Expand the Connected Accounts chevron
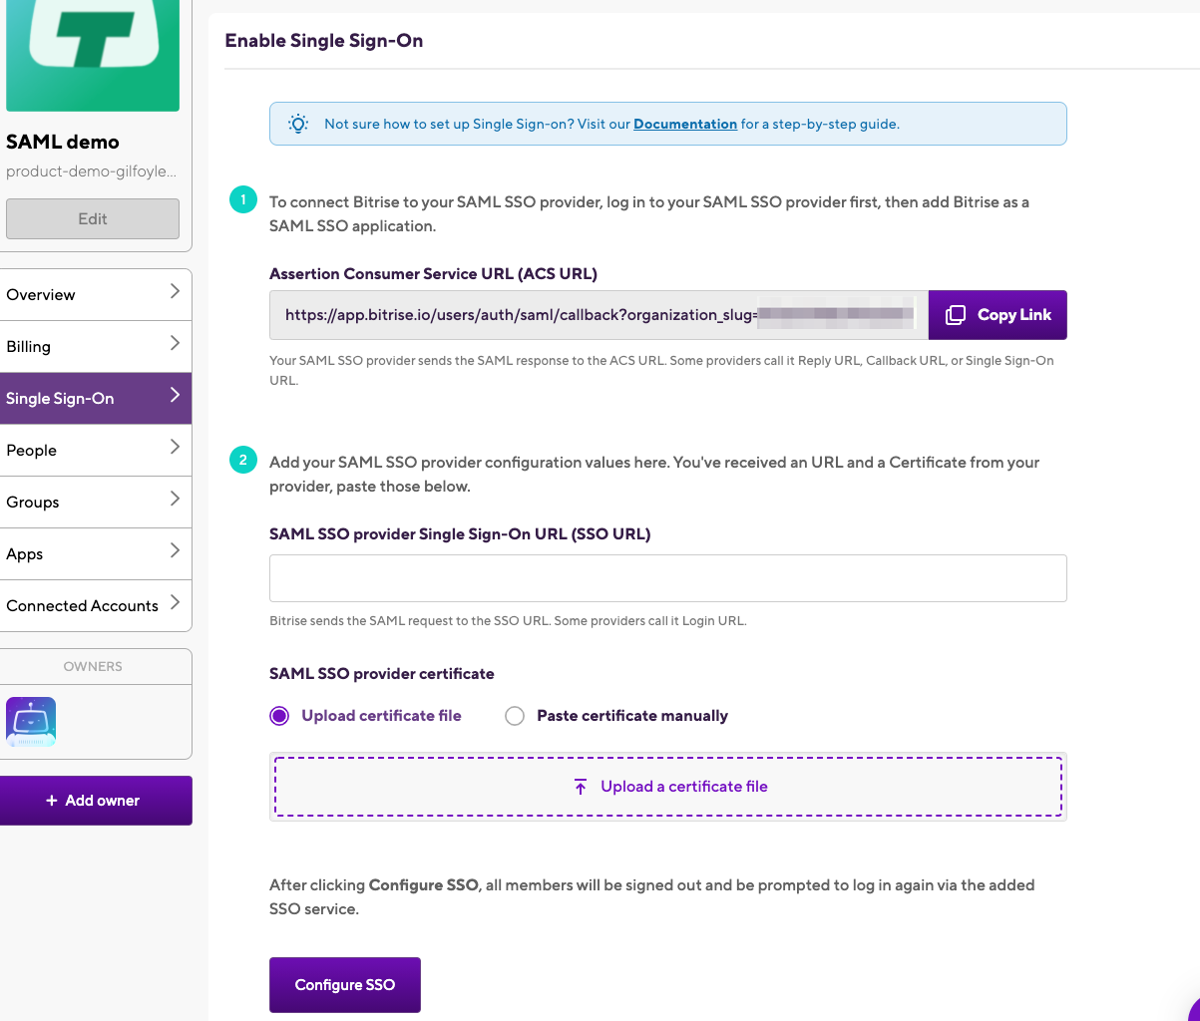The image size is (1200, 1021). point(175,603)
